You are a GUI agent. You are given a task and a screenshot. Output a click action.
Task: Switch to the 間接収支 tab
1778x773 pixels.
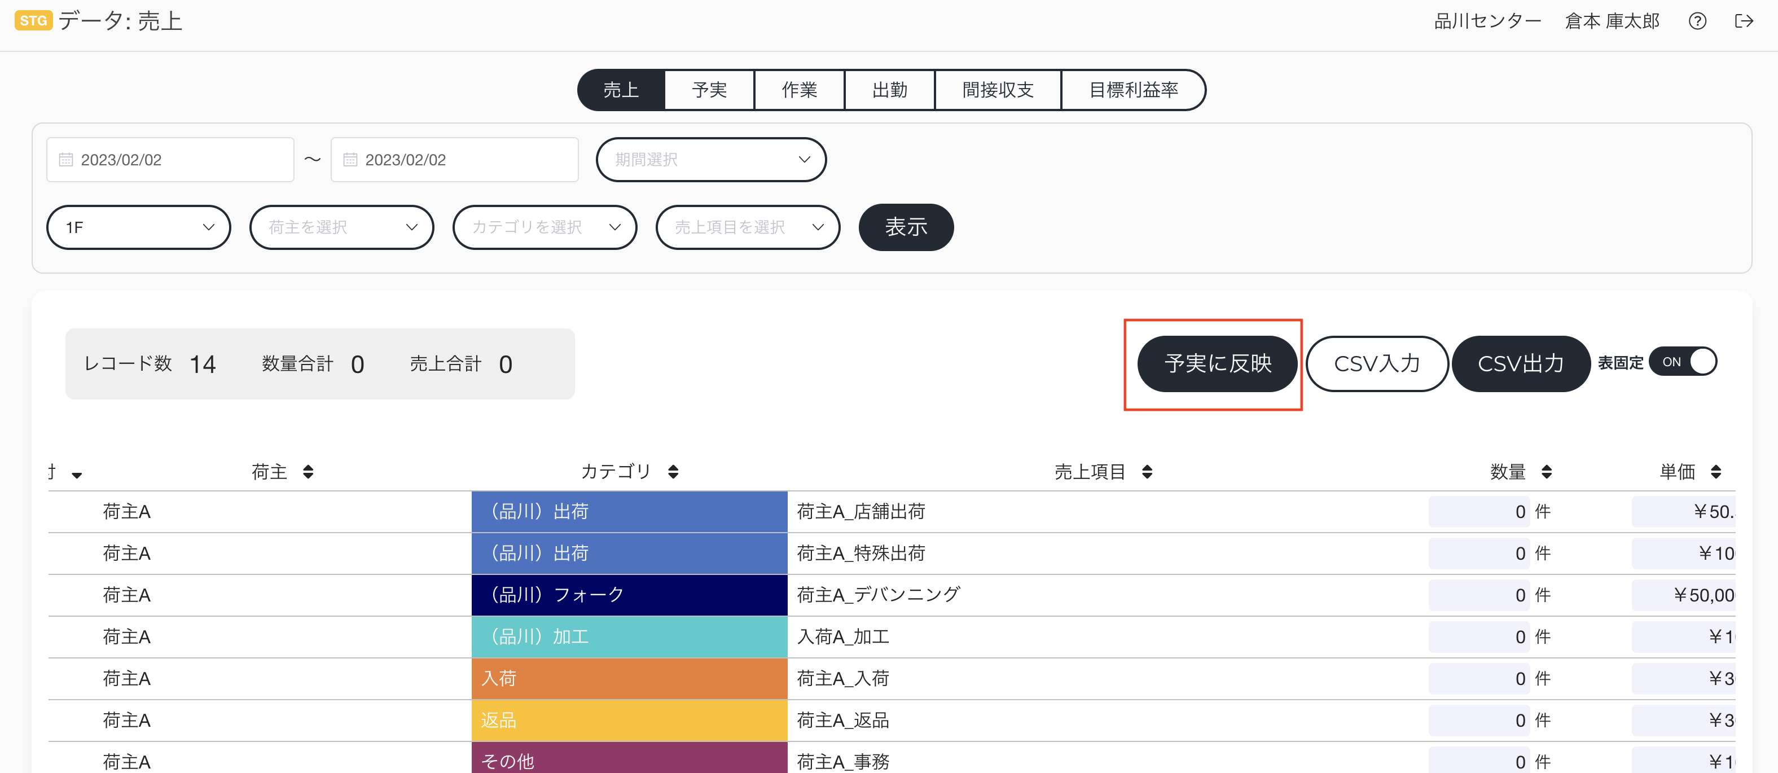pos(998,90)
